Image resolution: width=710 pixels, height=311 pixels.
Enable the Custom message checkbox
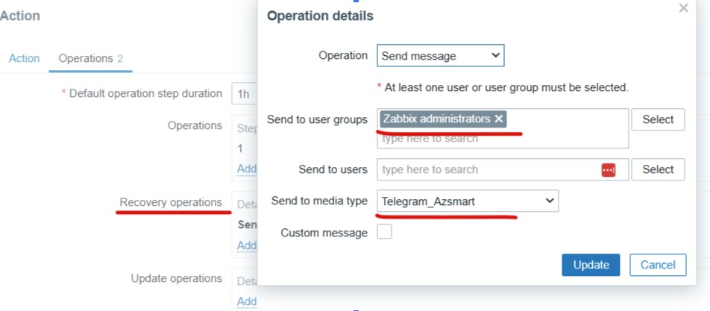click(x=385, y=233)
